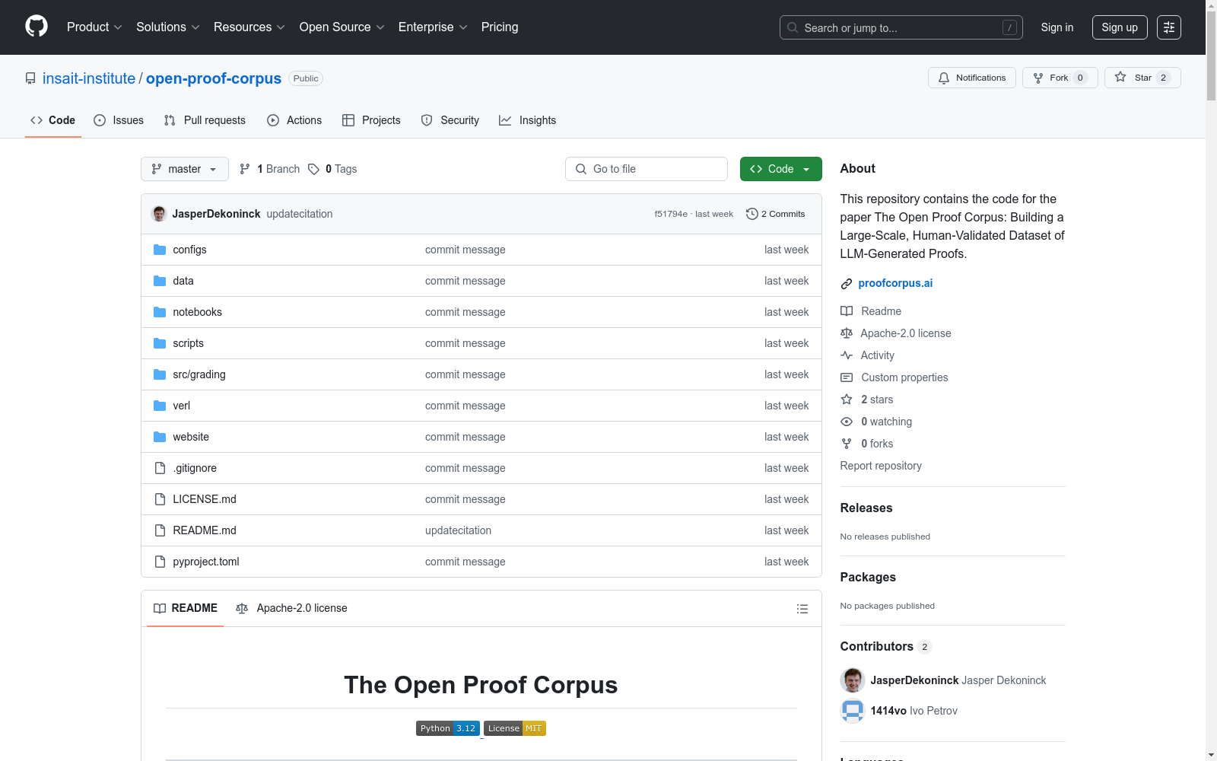Open the Insights tab
The image size is (1217, 761).
528,120
